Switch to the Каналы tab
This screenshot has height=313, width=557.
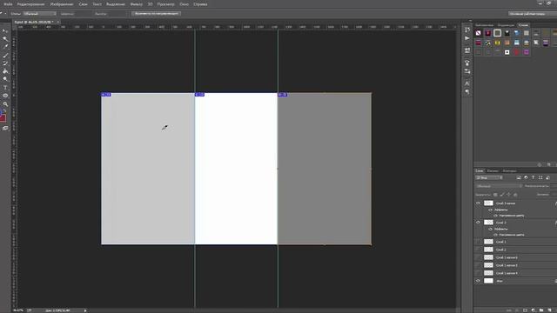click(493, 171)
